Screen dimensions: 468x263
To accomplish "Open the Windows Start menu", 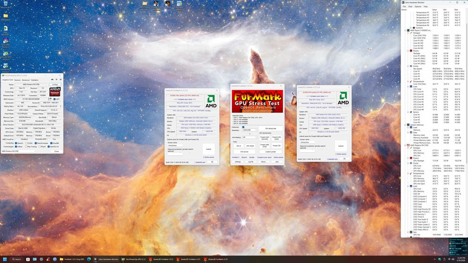I will tap(5, 259).
